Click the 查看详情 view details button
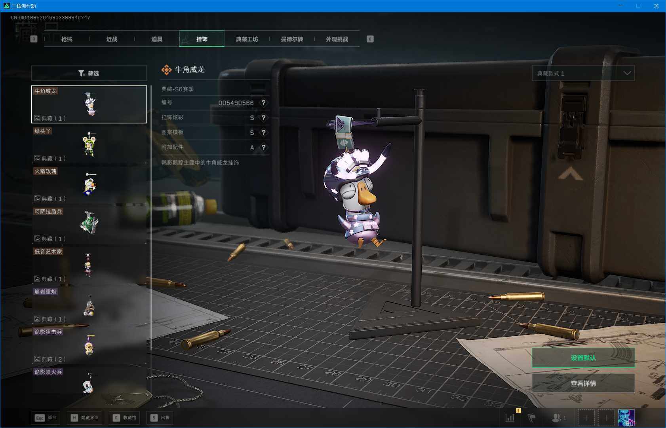The image size is (666, 428). point(583,383)
